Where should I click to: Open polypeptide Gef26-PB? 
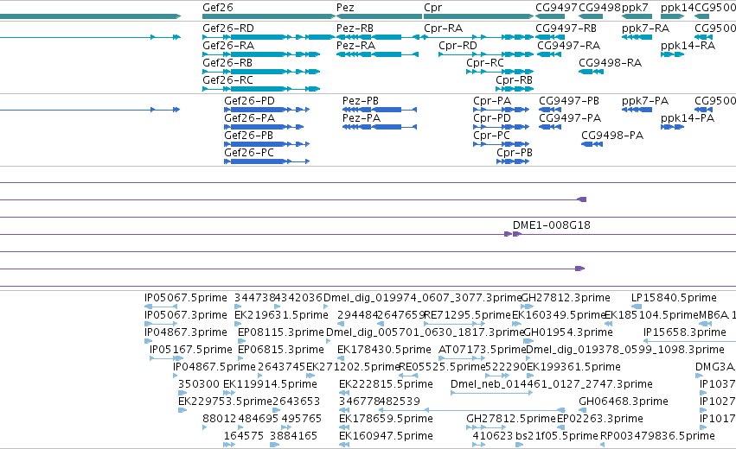click(267, 144)
